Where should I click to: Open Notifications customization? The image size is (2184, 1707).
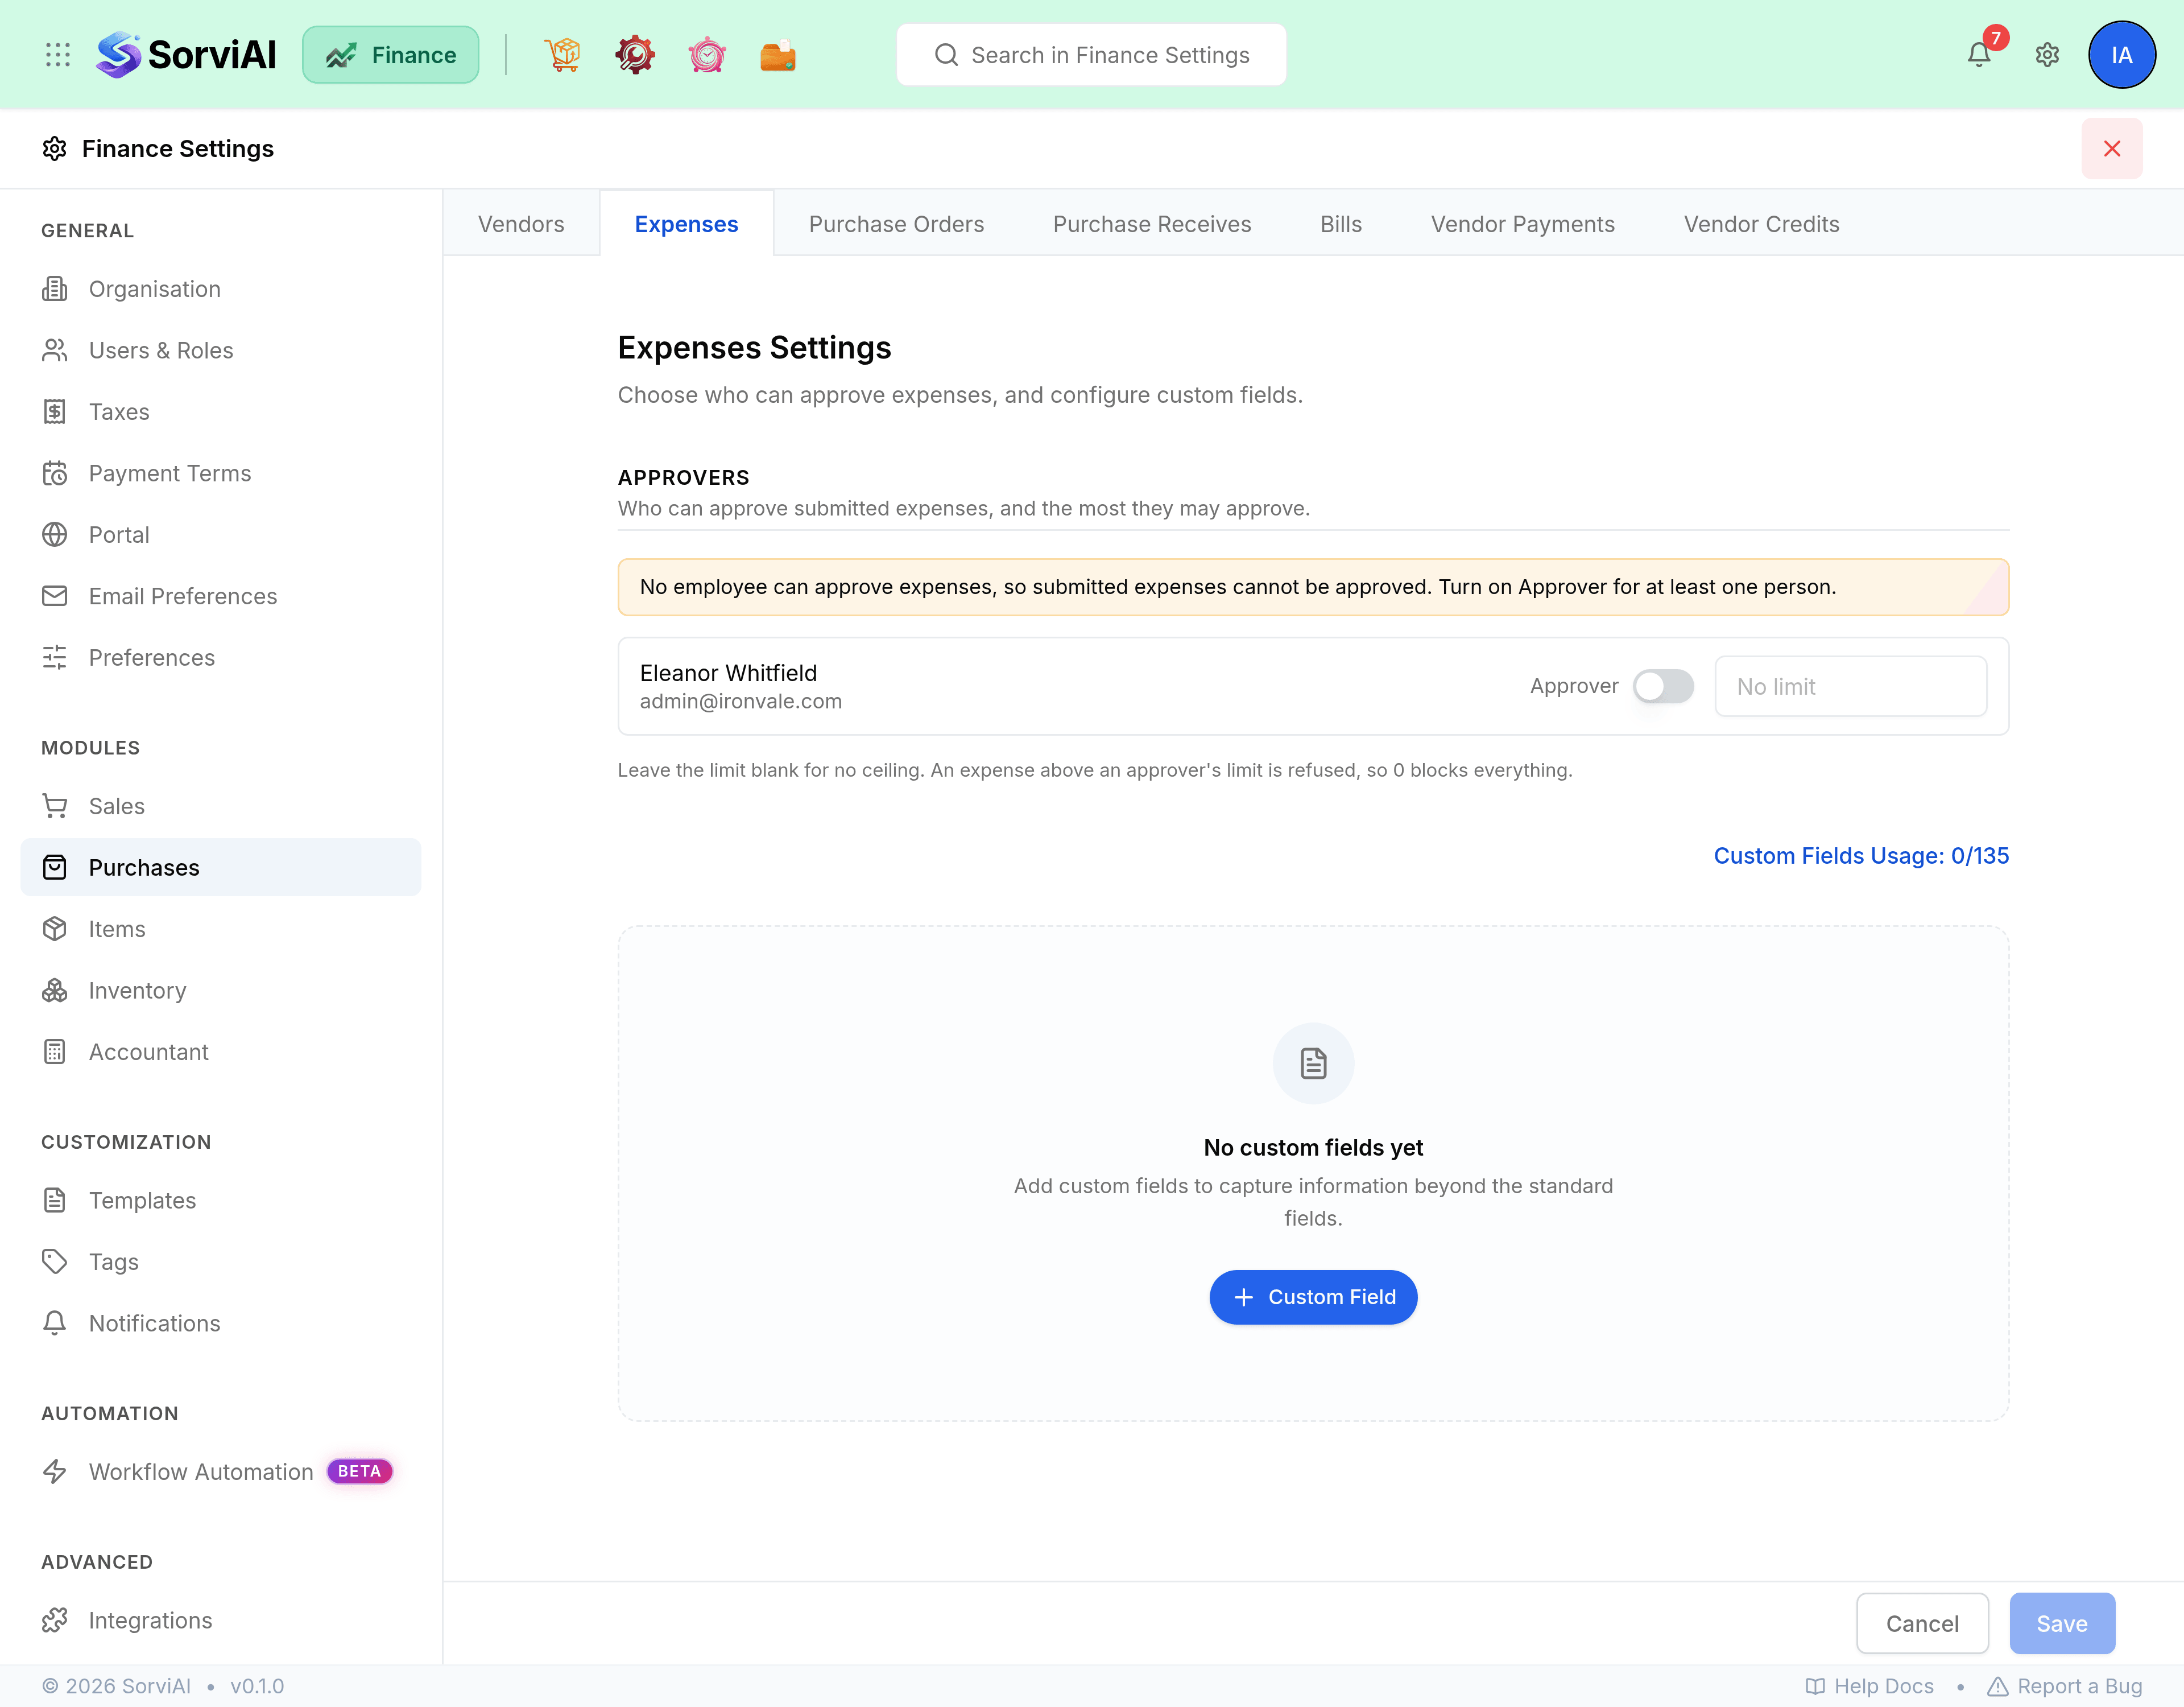click(x=221, y=1323)
